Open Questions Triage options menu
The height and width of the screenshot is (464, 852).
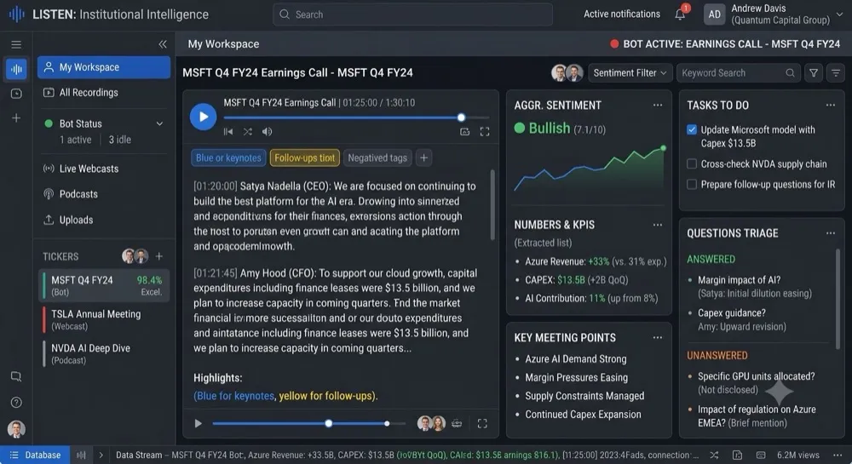click(x=830, y=233)
